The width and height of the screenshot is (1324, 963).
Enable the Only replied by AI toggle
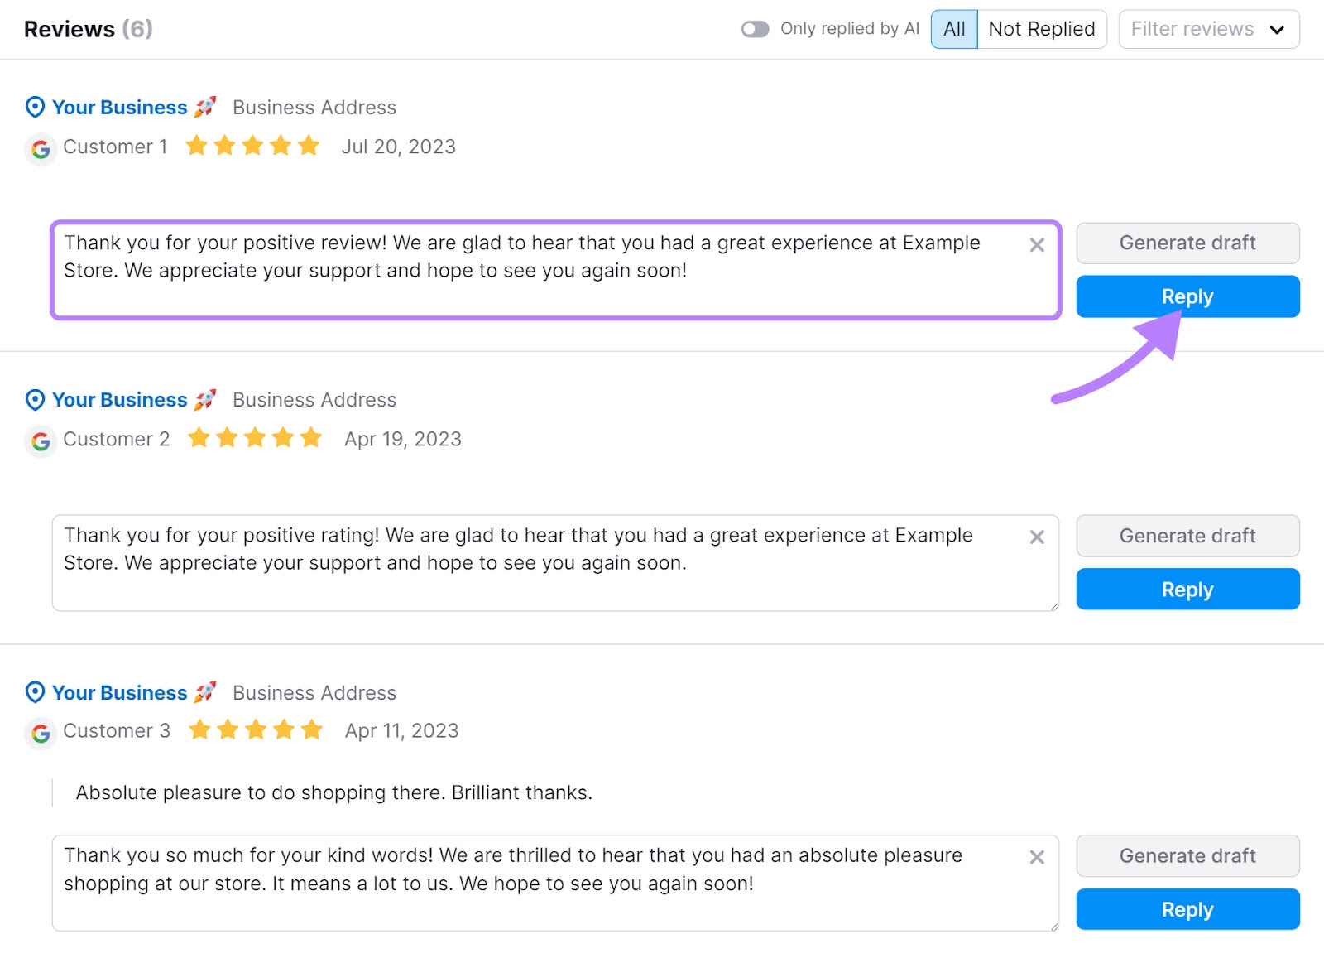tap(755, 28)
